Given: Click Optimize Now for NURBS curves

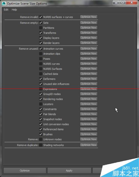Looking at the screenshot, I should tap(89, 64).
